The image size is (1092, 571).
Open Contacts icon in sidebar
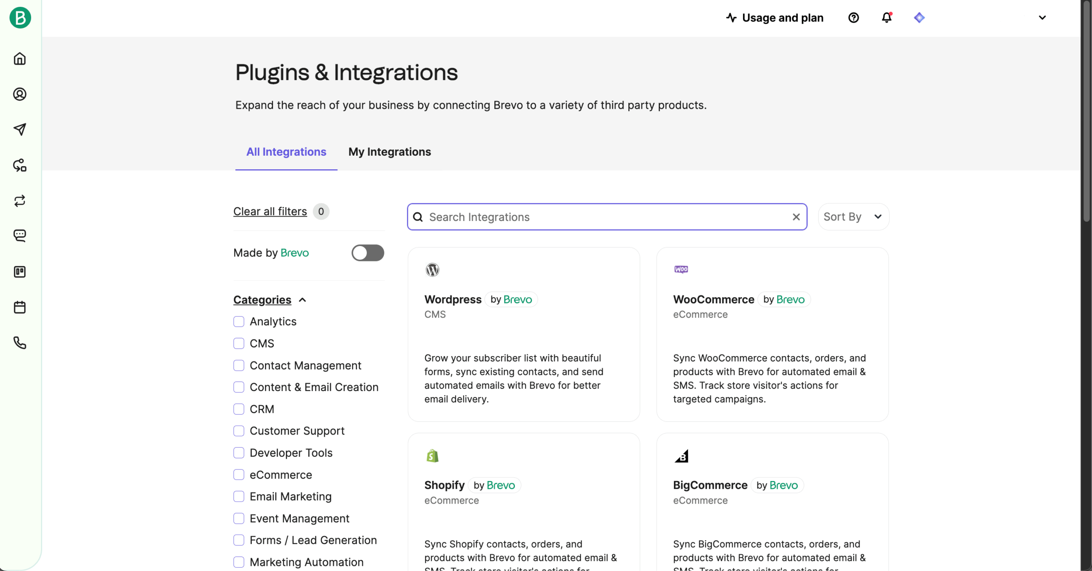[x=20, y=94]
